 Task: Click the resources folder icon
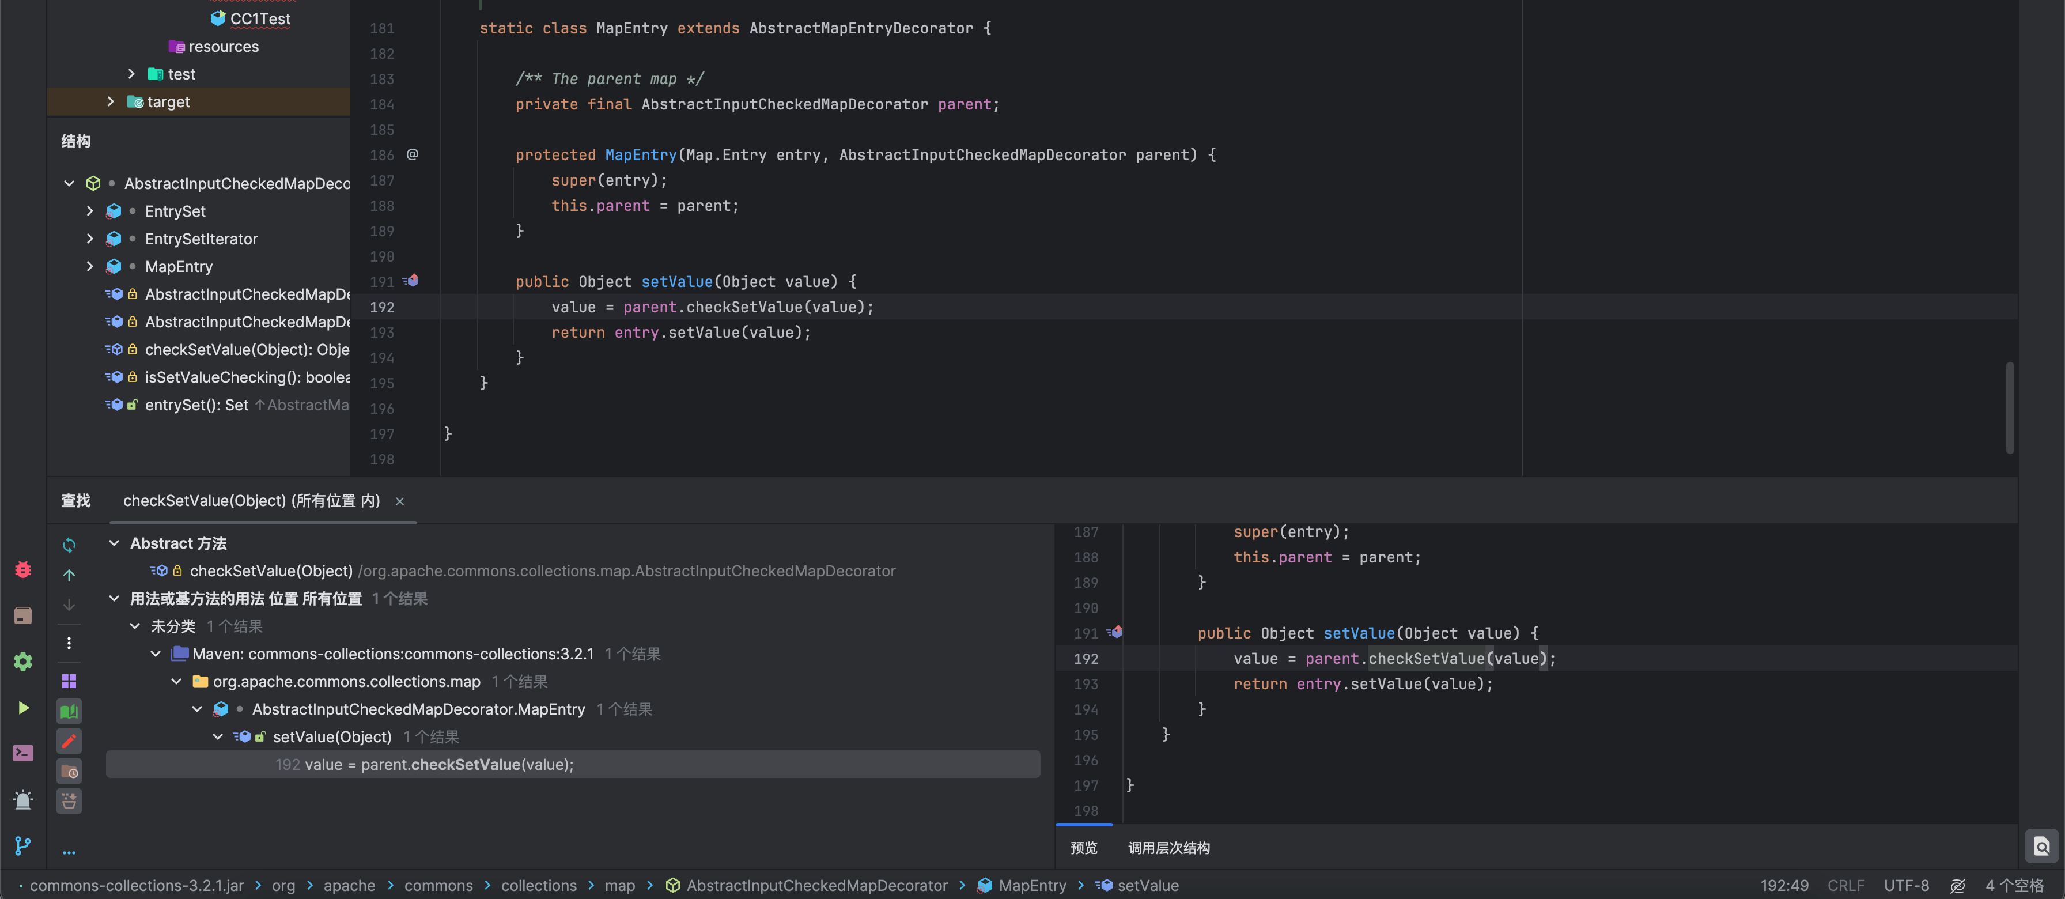176,47
